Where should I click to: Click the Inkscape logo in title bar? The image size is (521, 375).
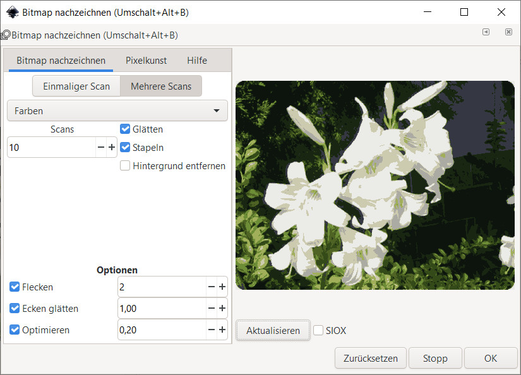[11, 12]
